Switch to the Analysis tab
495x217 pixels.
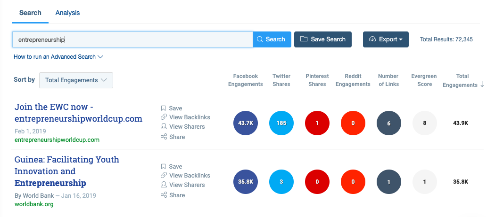[67, 13]
